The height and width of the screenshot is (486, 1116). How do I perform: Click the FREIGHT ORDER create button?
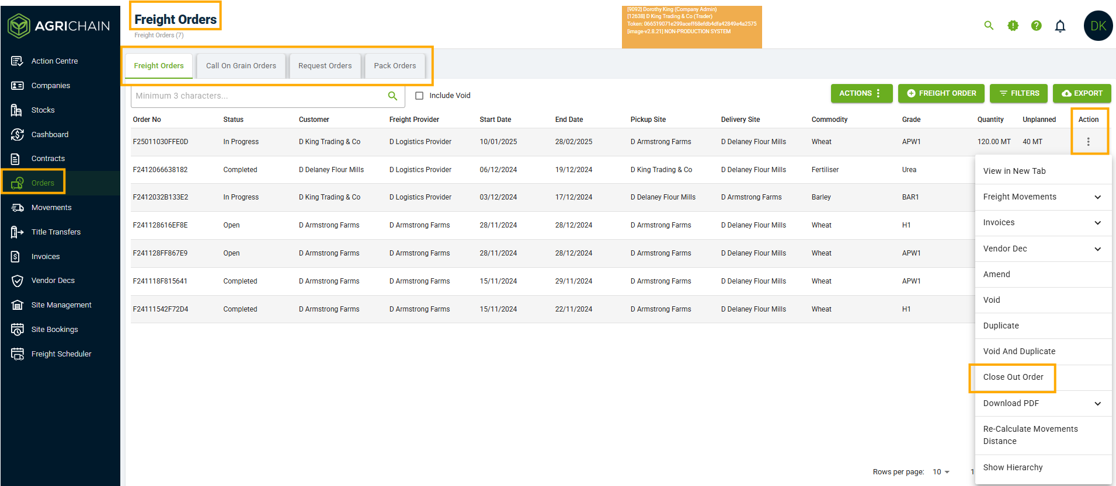coord(941,93)
